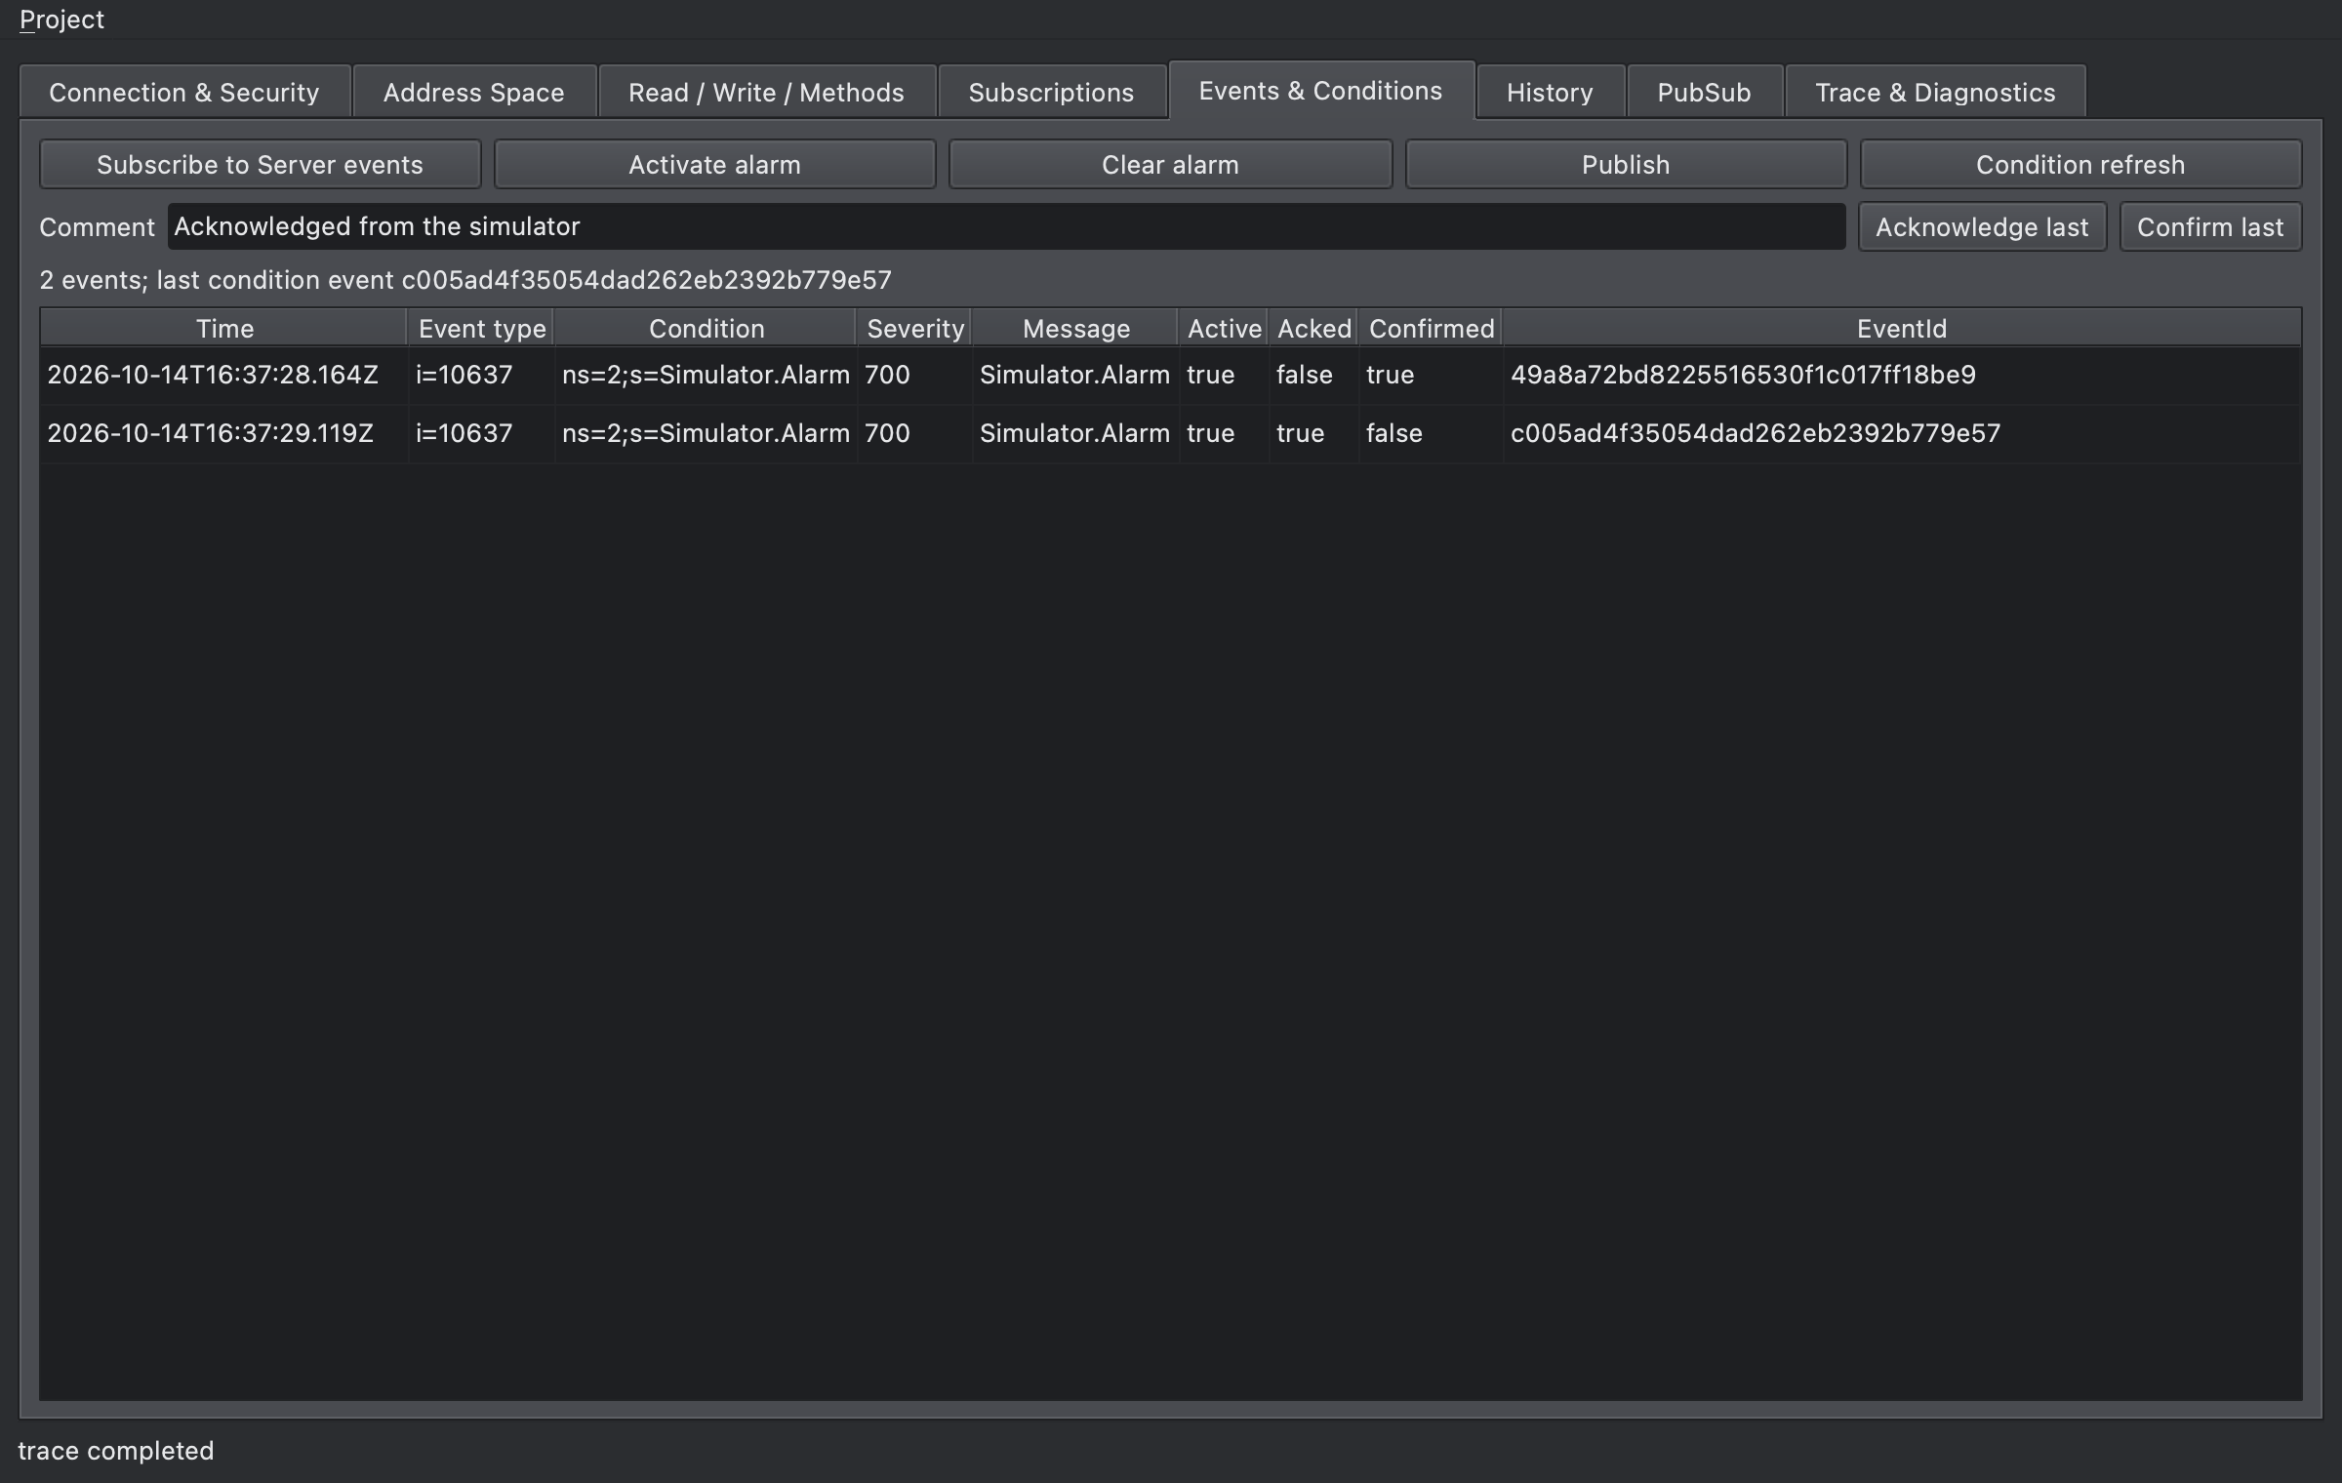This screenshot has width=2342, height=1483.
Task: Click the EventId column header
Action: 1901,329
